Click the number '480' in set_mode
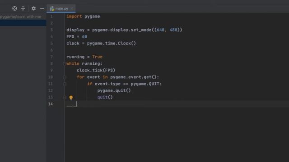 coord(173,30)
